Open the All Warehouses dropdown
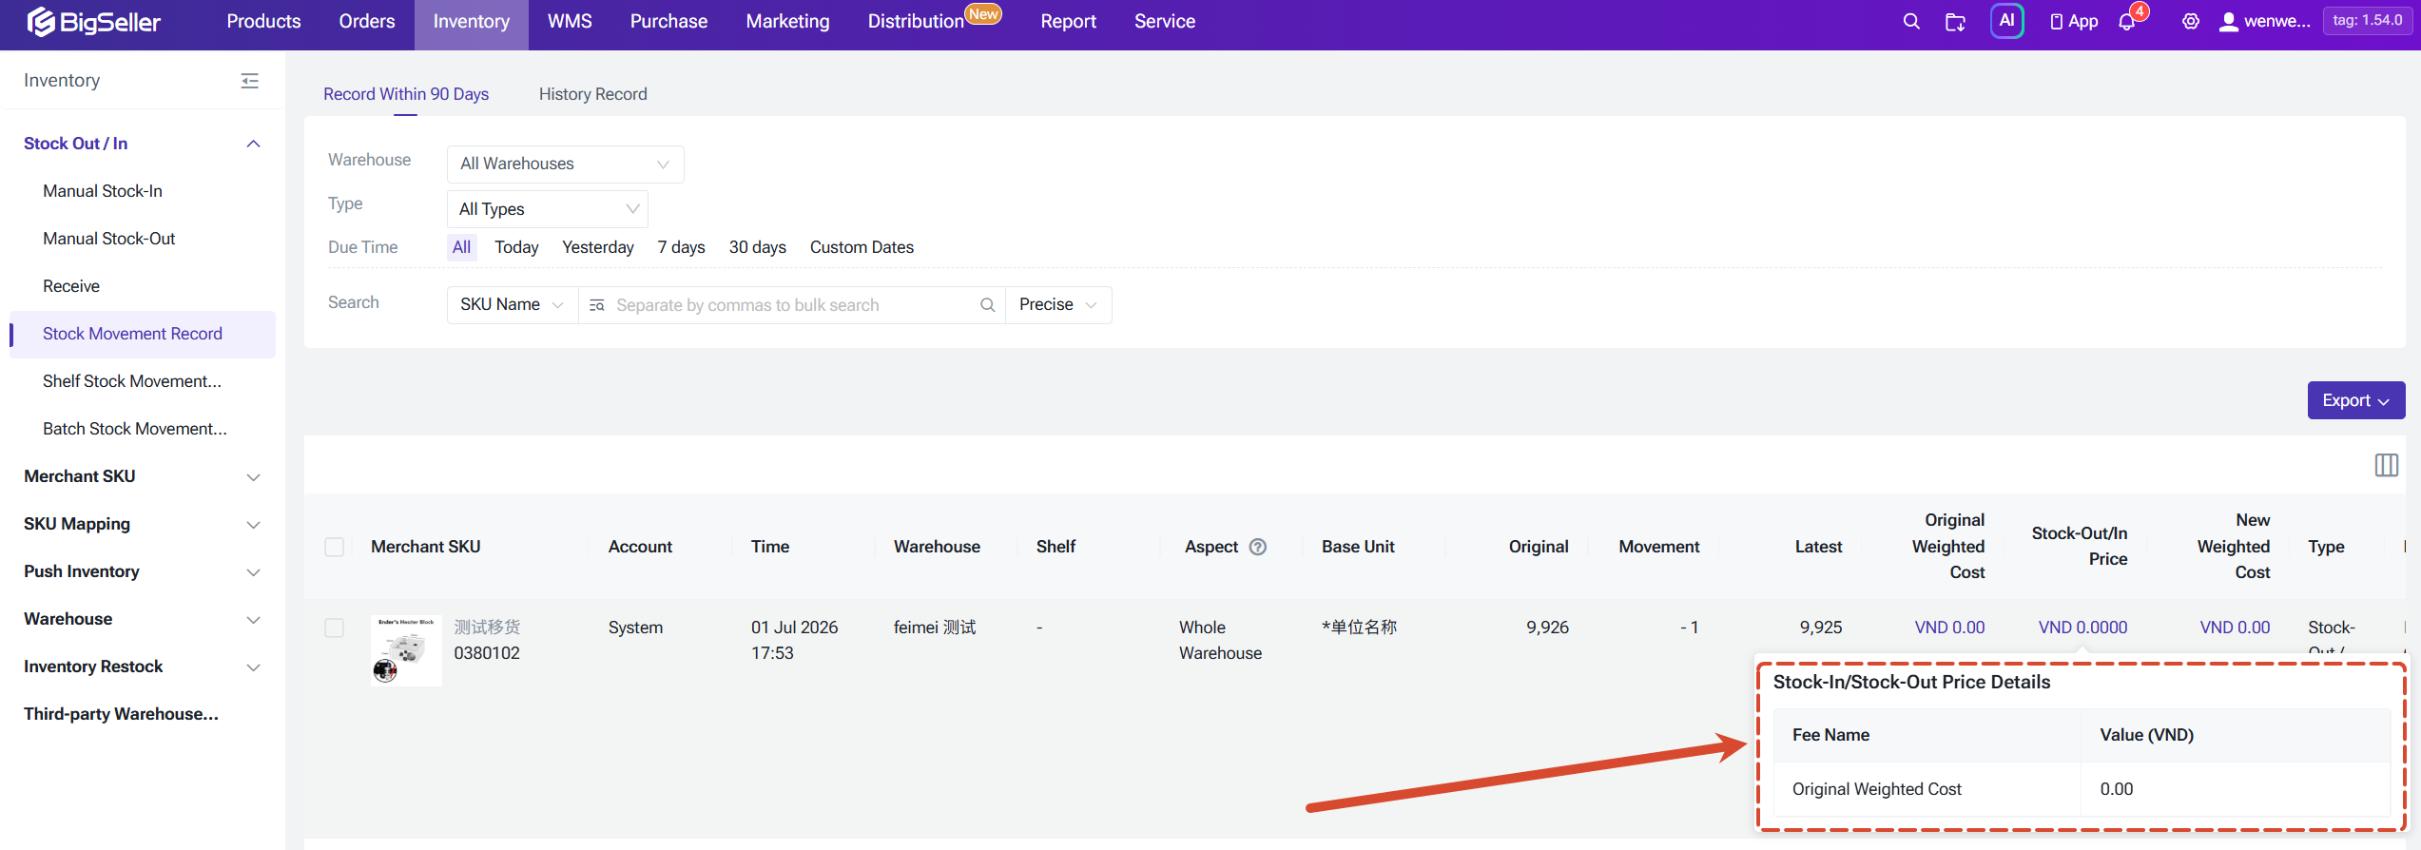The height and width of the screenshot is (850, 2421). coord(565,164)
